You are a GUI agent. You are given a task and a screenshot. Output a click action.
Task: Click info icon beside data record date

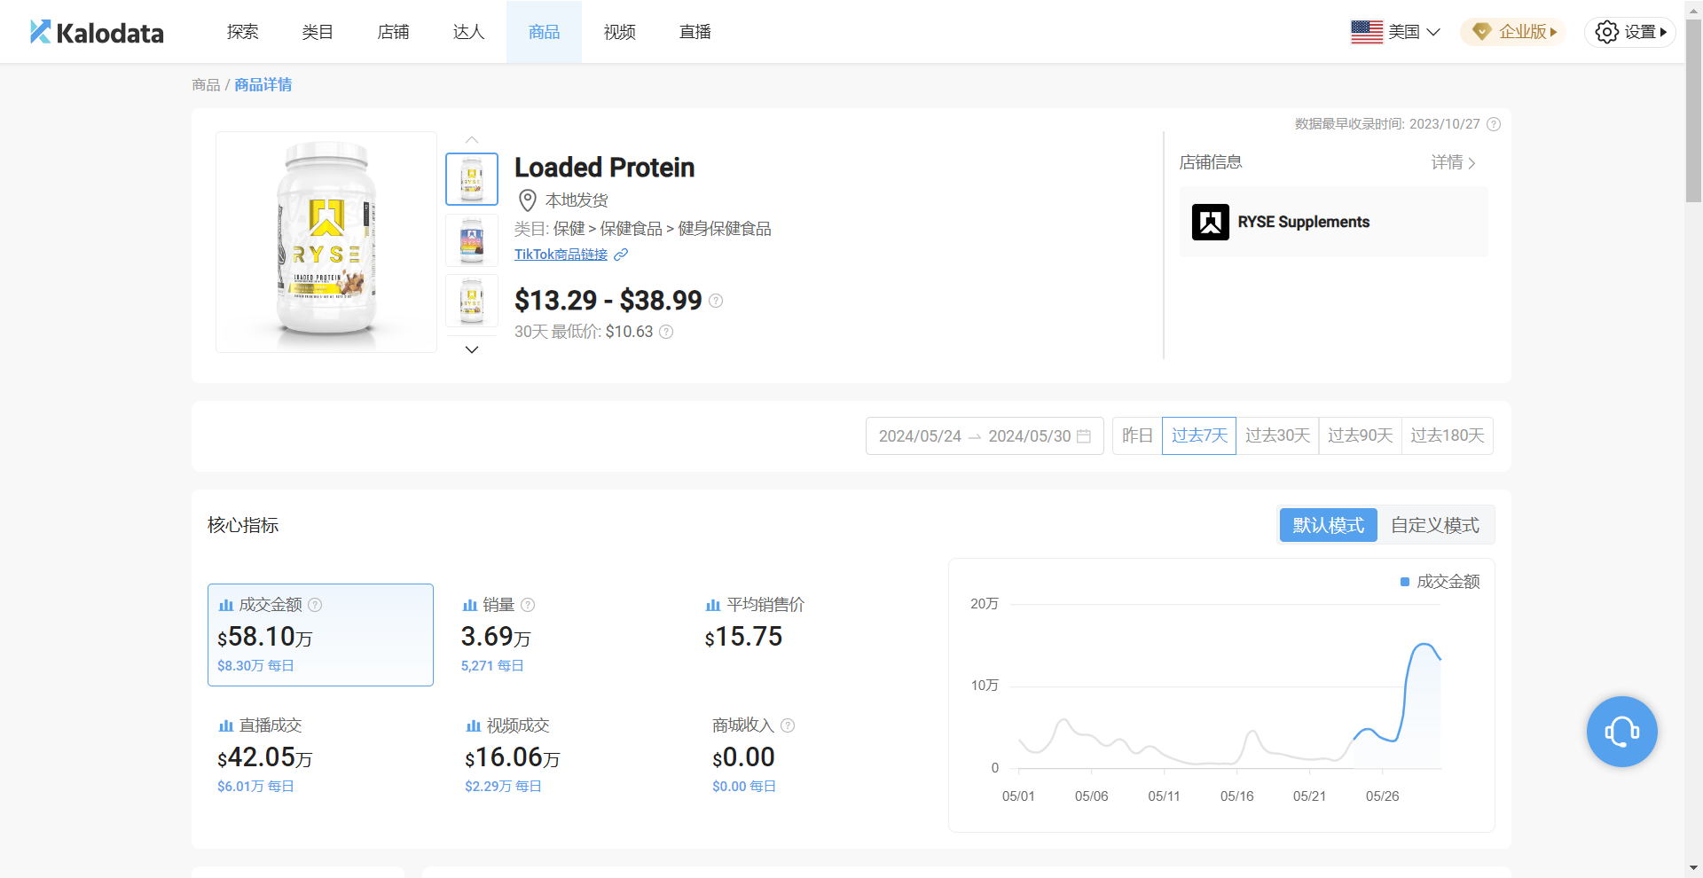(x=1494, y=124)
